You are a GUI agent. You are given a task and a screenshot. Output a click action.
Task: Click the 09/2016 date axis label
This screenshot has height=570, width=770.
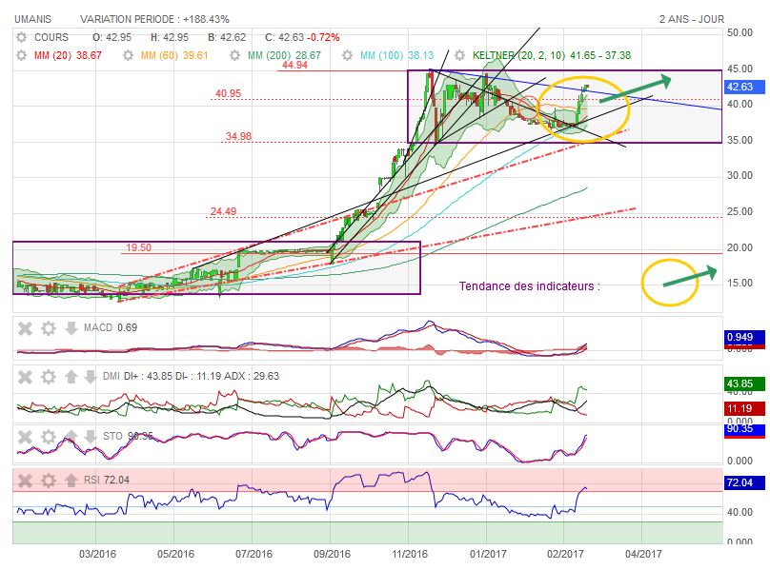pyautogui.click(x=332, y=555)
